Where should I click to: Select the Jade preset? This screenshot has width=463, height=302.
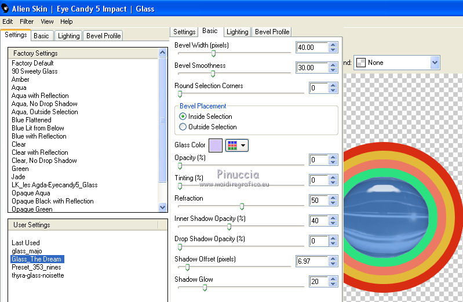tap(19, 177)
